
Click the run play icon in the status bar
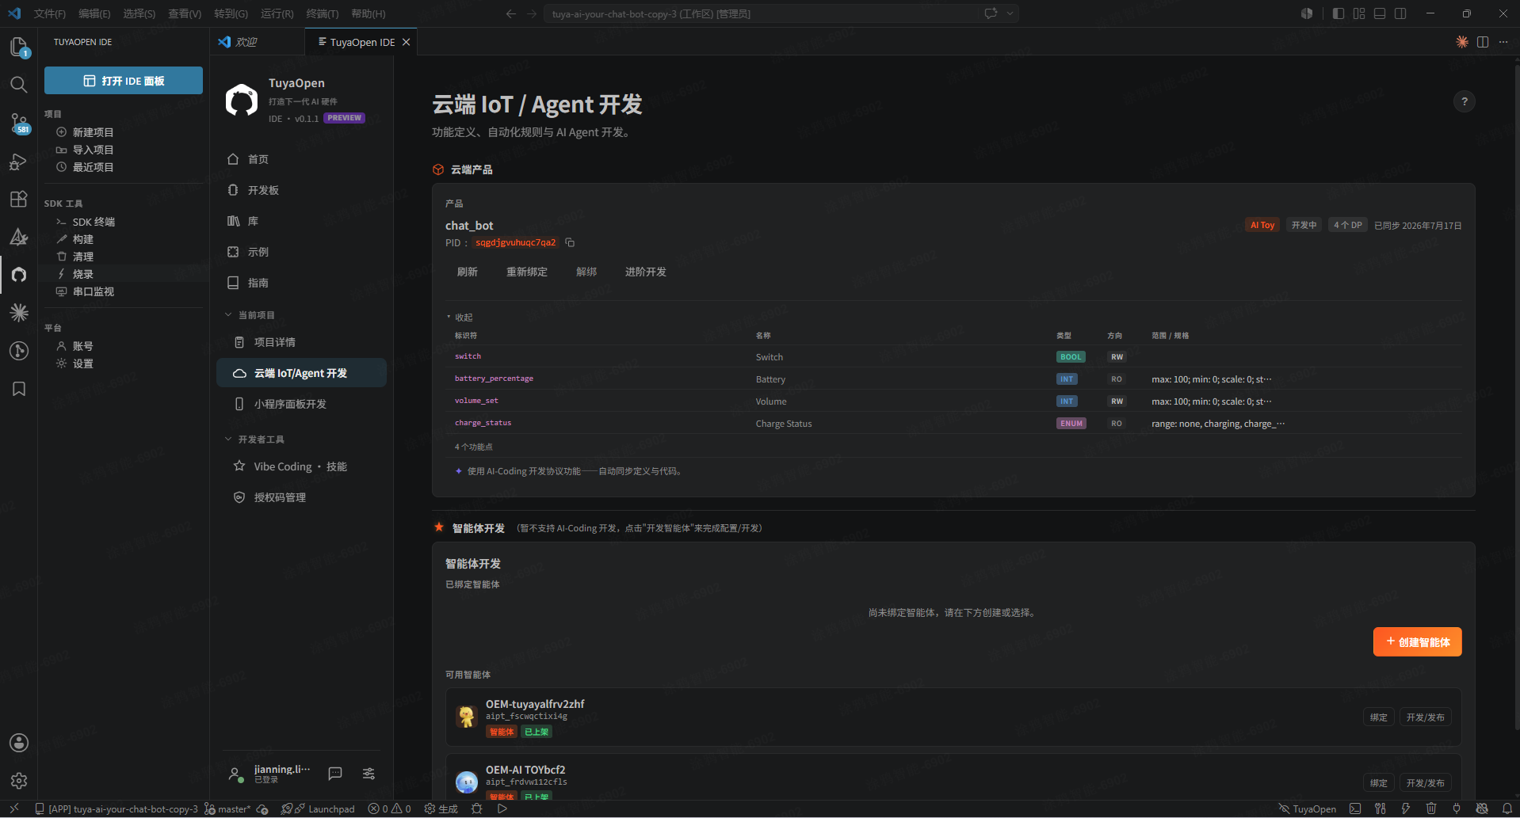(502, 808)
